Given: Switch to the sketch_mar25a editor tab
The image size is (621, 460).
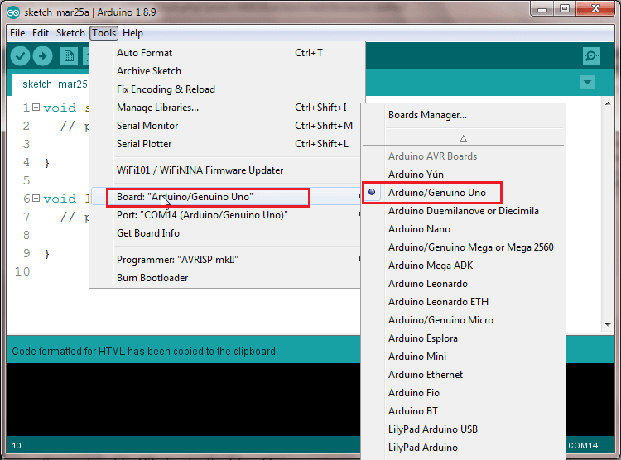Looking at the screenshot, I should point(51,84).
